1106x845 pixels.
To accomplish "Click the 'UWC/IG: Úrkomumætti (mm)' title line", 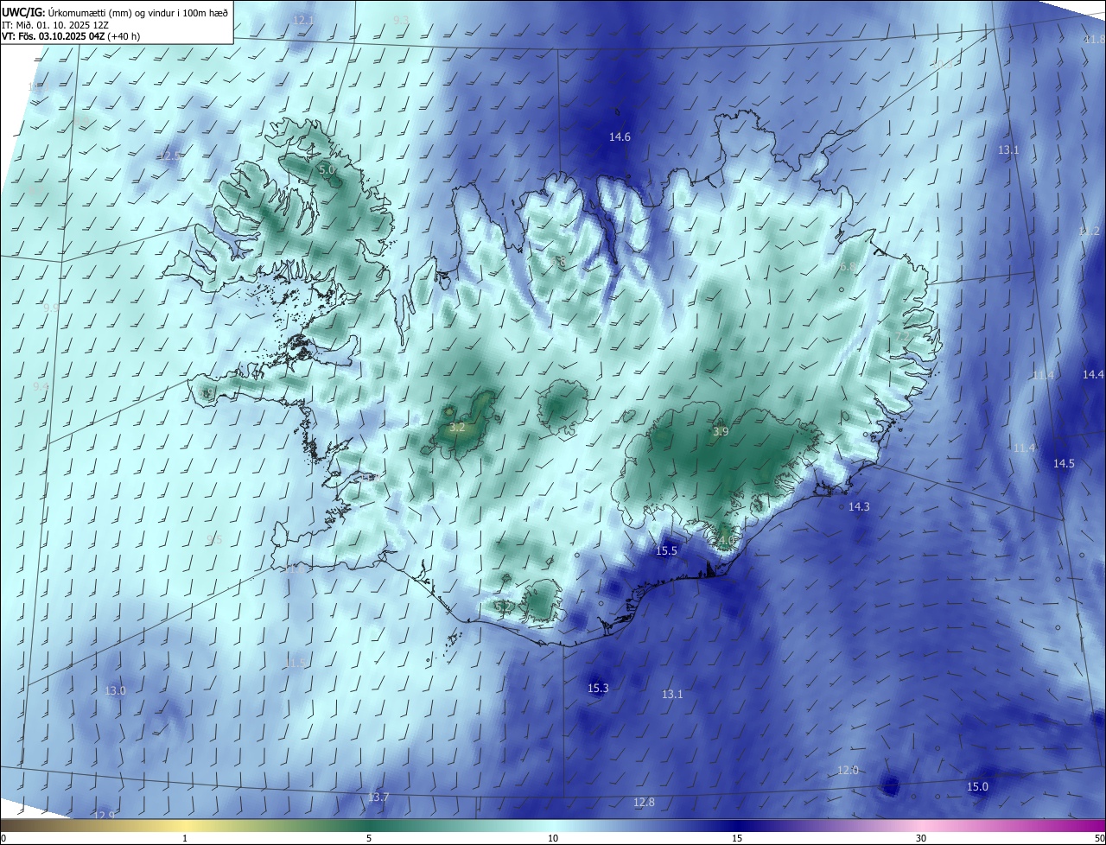I will pos(115,12).
